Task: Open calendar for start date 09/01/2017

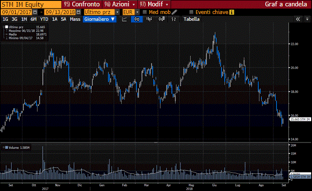Action: click(x=35, y=12)
